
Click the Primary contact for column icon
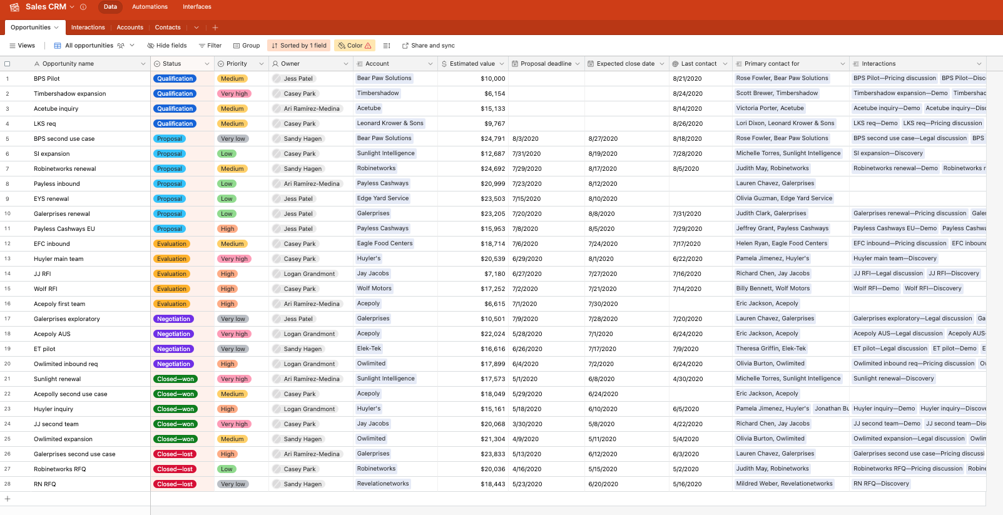[739, 64]
